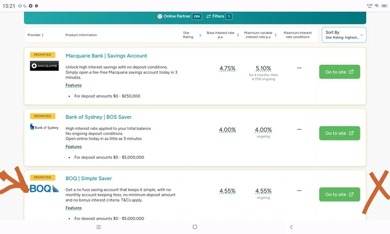Image resolution: width=390 pixels, height=234 pixels.
Task: Tap the Android back navigation arrow
Action: tap(291, 227)
